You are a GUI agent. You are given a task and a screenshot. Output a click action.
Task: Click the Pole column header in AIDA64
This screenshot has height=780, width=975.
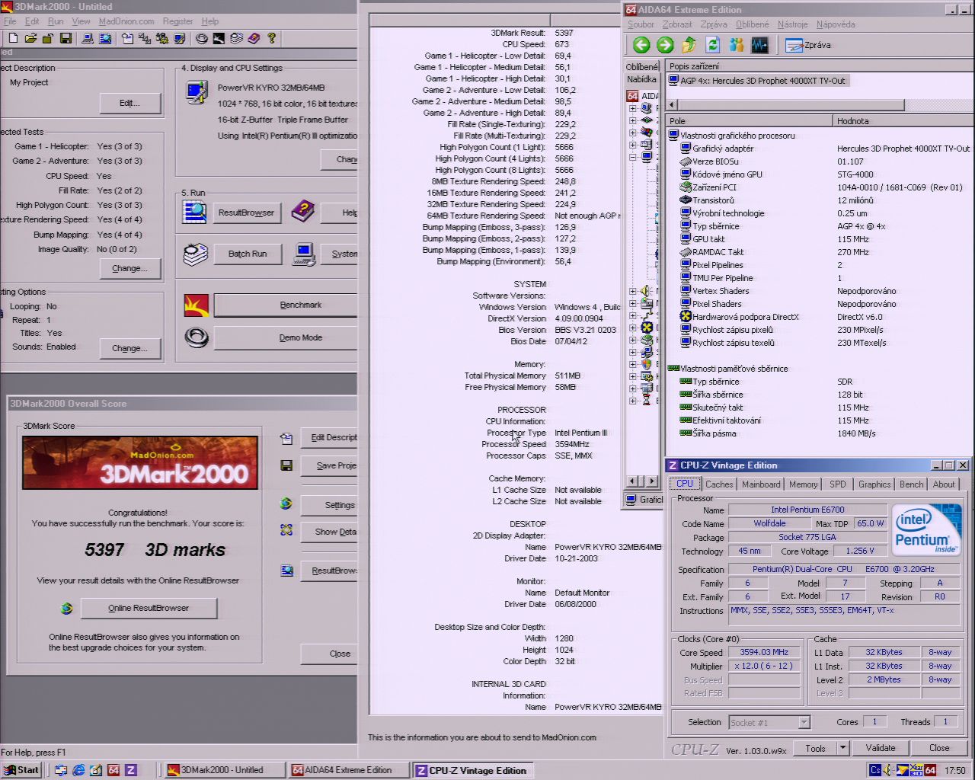(x=750, y=120)
